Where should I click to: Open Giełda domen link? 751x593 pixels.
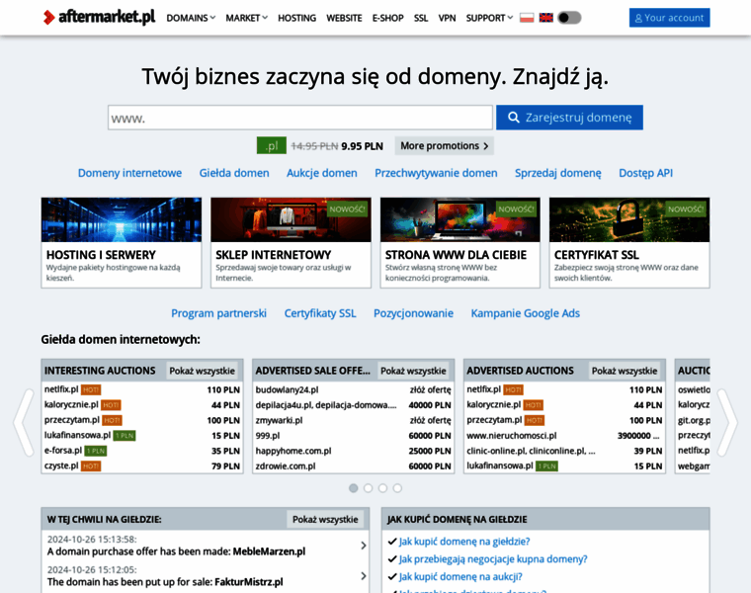234,173
